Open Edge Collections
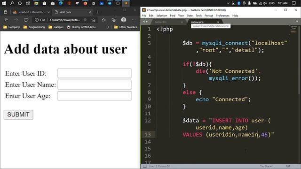This screenshot has width=301, height=169. [114, 20]
